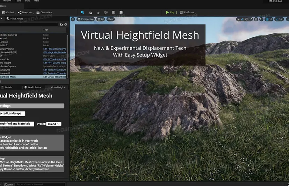The image size is (289, 186).
Task: Activate the Select mode icon in toolbar
Action: (x=82, y=12)
